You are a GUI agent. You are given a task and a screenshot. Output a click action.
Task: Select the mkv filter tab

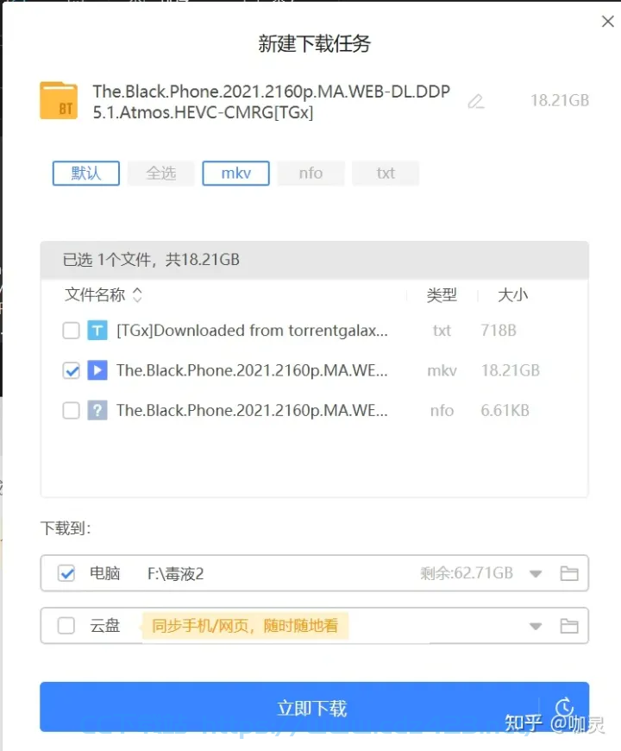tap(235, 173)
